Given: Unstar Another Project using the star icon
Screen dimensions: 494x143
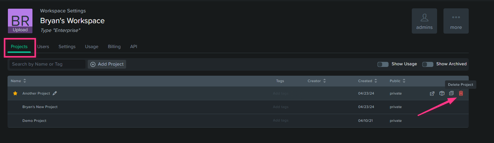Looking at the screenshot, I should tap(15, 93).
